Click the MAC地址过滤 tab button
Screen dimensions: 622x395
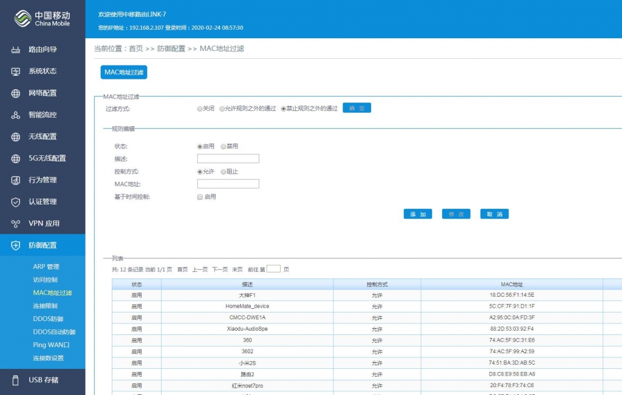(124, 72)
